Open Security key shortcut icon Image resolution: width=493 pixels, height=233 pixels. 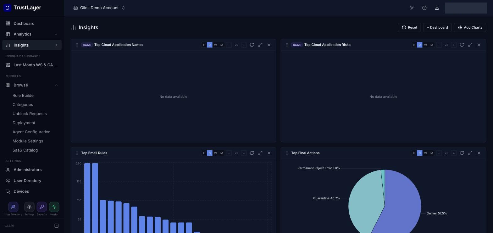tap(42, 207)
